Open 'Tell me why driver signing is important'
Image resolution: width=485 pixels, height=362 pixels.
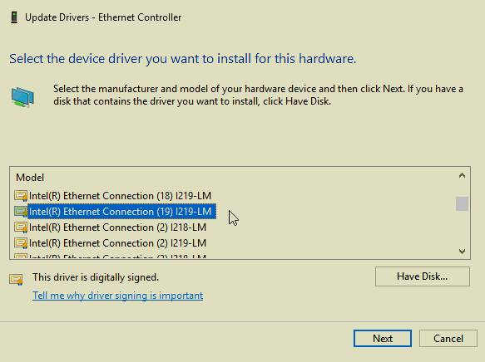click(x=118, y=296)
